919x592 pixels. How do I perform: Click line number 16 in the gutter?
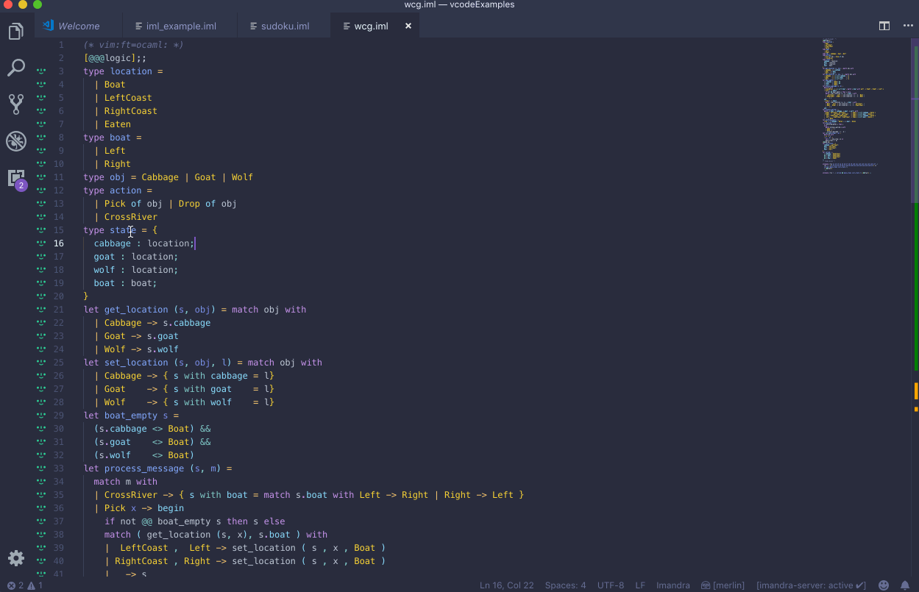click(59, 243)
